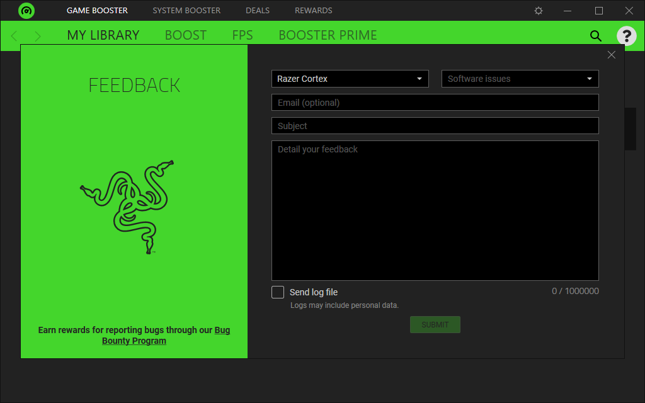Viewport: 645px width, 403px height.
Task: Go forward with the right arrow
Action: pos(38,36)
